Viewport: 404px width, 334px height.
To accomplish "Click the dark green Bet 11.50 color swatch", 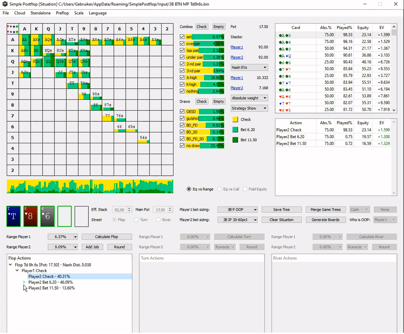I will tap(235, 140).
